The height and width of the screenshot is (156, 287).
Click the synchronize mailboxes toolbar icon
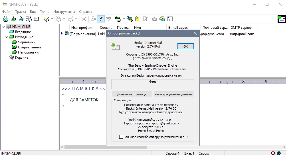click(x=29, y=19)
